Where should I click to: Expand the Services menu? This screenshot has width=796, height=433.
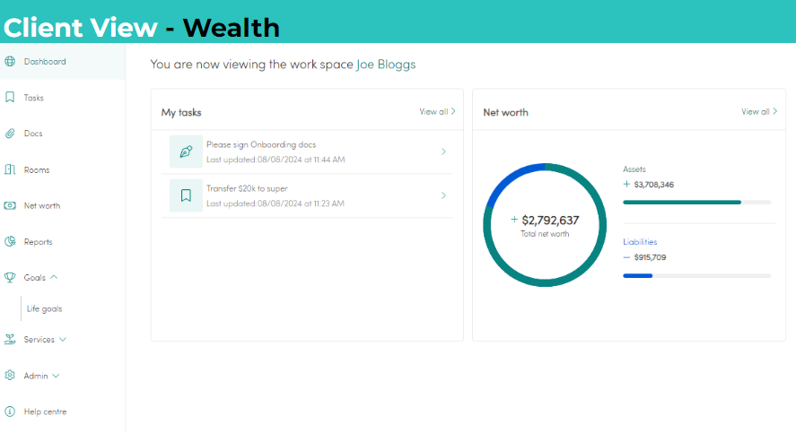(x=63, y=340)
